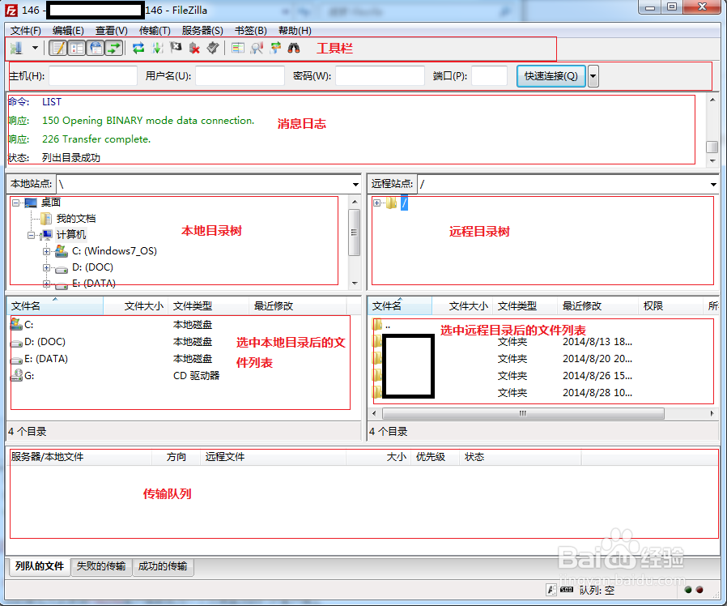Click green activity indicator in status bar

(x=688, y=590)
